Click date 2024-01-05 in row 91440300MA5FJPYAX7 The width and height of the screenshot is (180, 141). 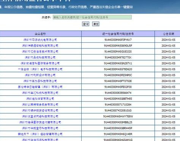point(168,40)
